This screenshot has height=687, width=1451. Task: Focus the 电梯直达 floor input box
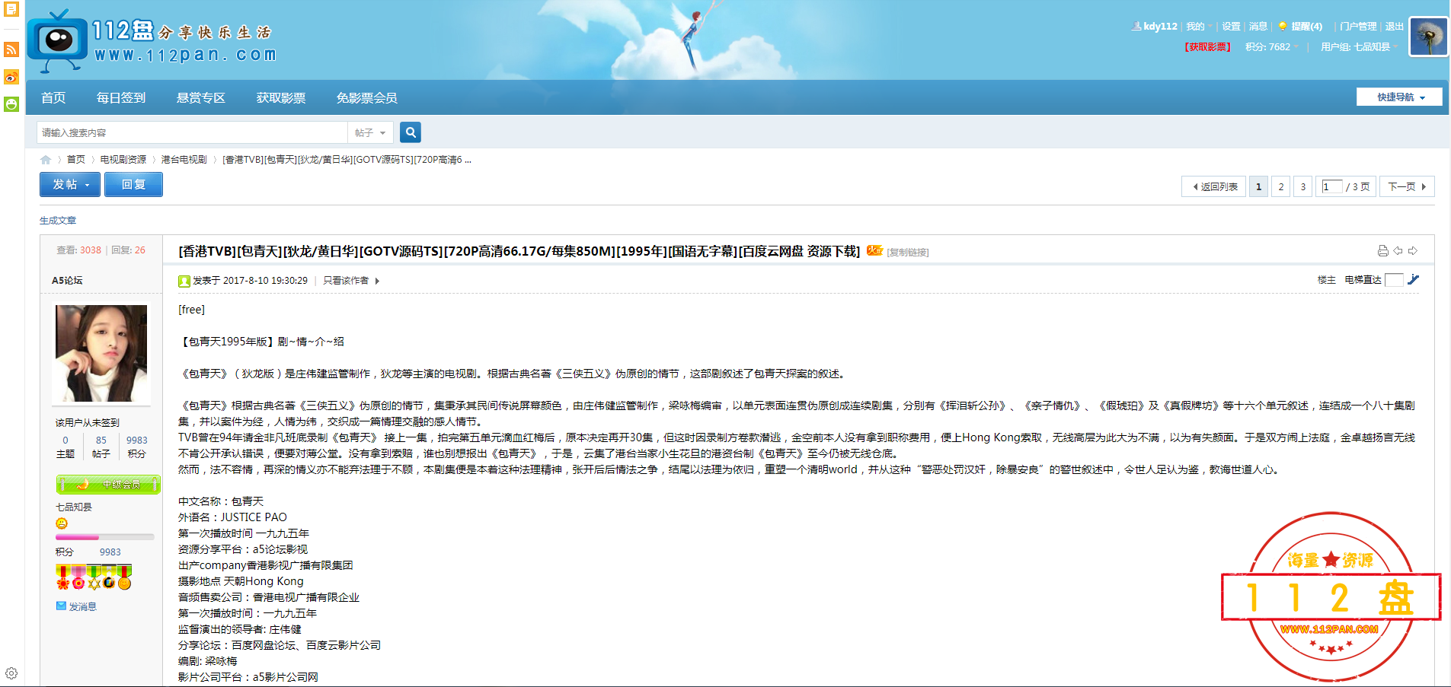pyautogui.click(x=1394, y=280)
